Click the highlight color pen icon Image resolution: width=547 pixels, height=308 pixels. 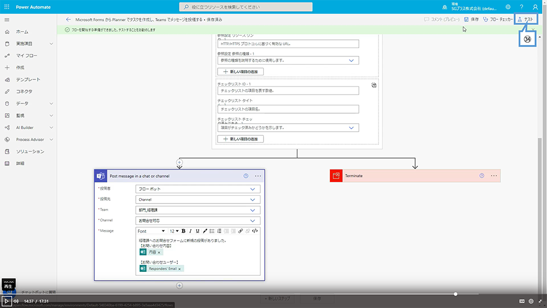205,231
